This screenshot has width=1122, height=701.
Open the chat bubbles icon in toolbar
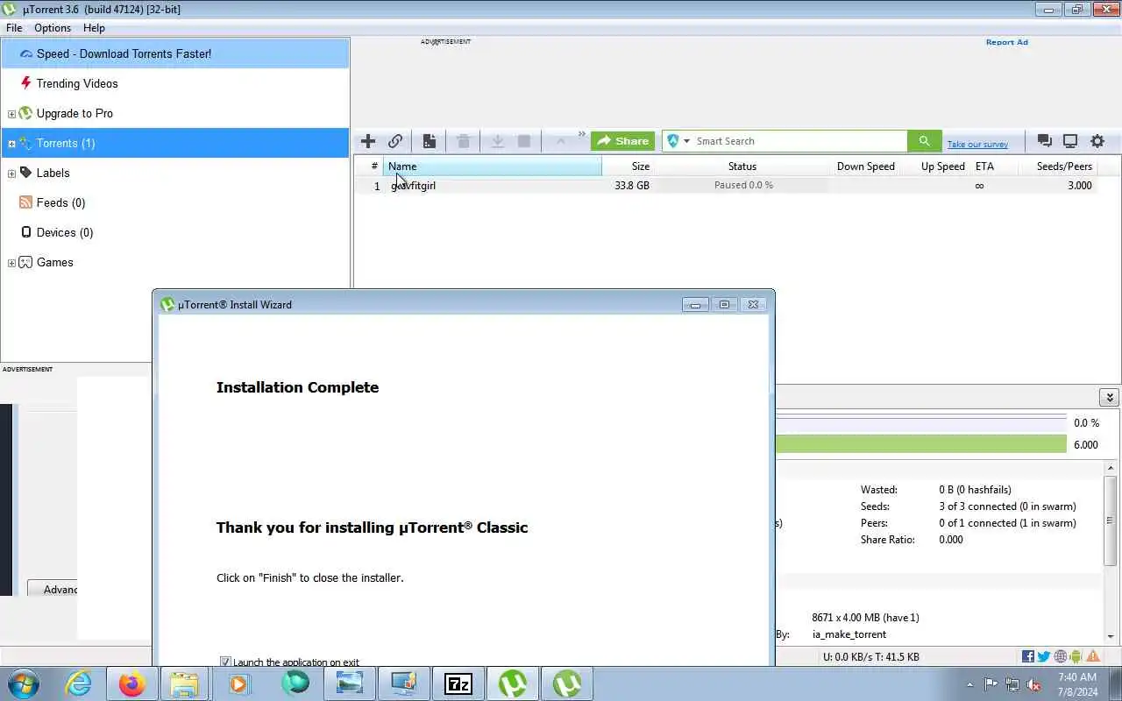tap(1044, 141)
